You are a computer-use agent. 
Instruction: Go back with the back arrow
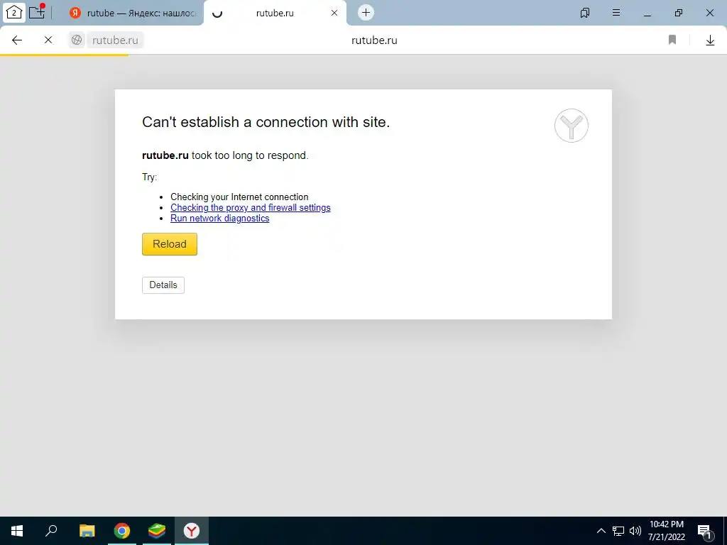tap(17, 40)
